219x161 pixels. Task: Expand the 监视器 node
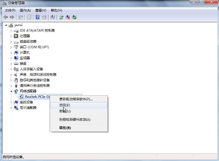pos(11,58)
